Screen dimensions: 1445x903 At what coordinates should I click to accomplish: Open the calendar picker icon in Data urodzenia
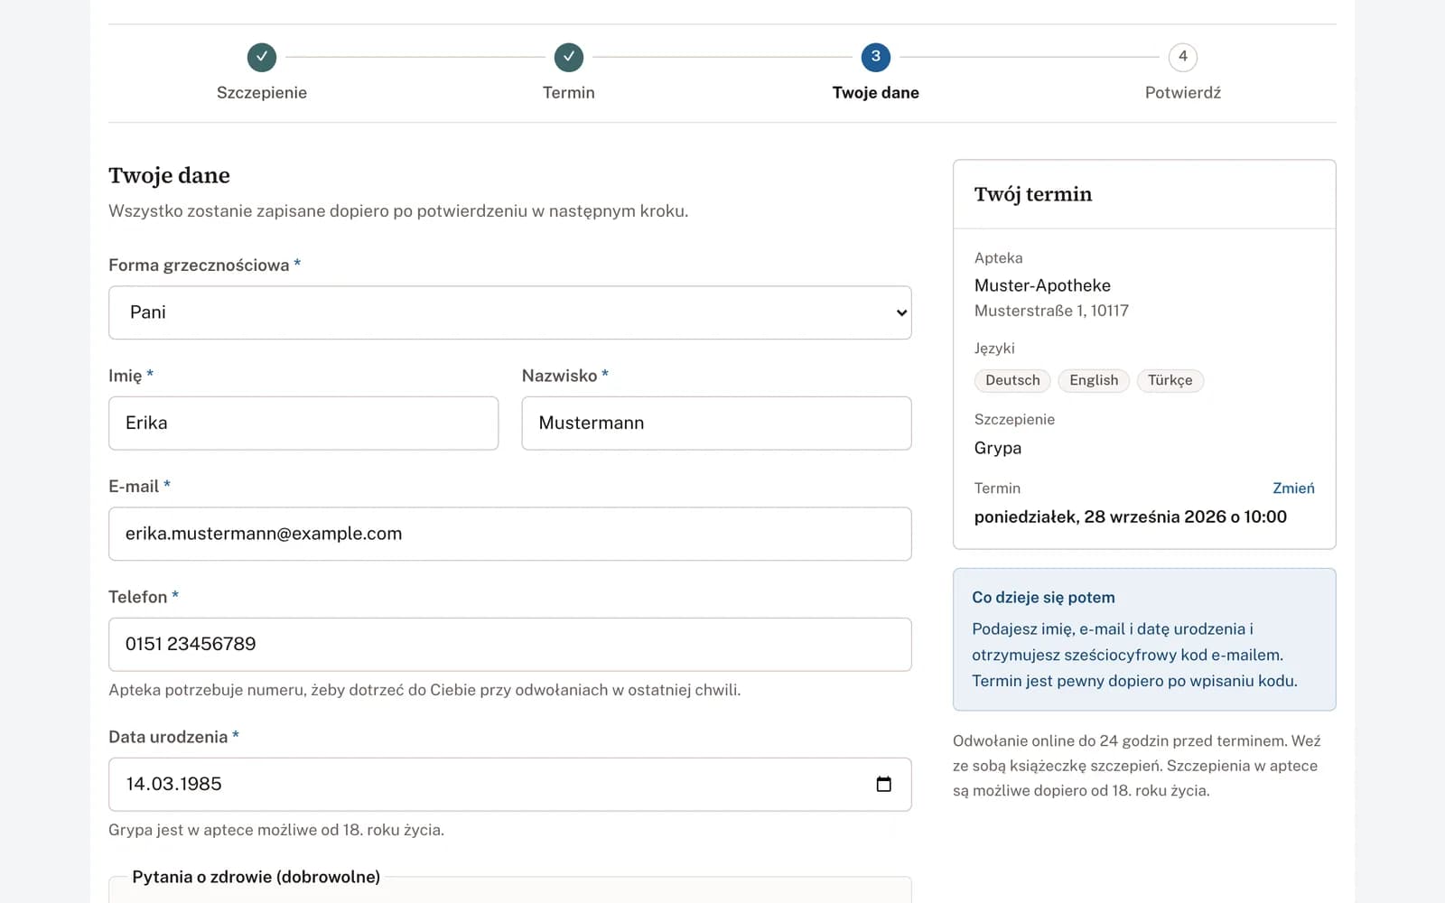coord(884,784)
